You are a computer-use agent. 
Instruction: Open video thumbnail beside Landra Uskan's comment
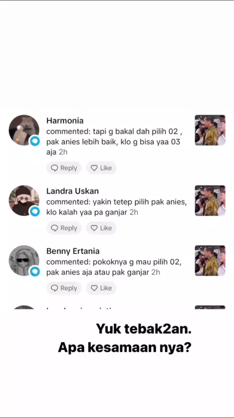point(210,201)
